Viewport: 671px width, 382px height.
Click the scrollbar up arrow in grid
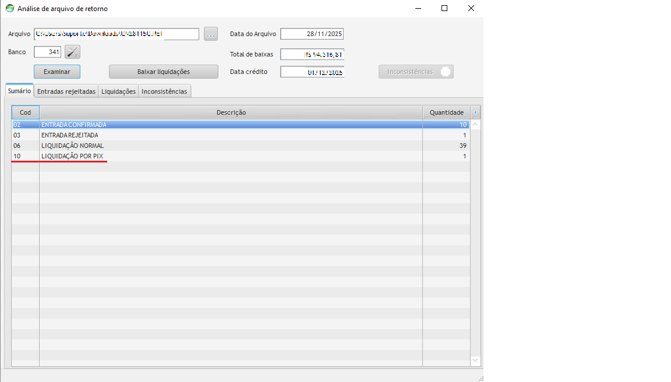475,125
